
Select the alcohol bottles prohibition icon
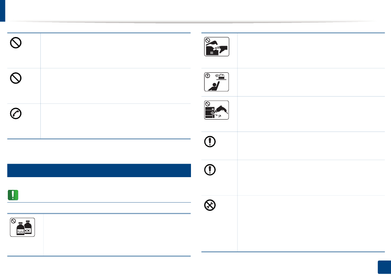[23, 227]
